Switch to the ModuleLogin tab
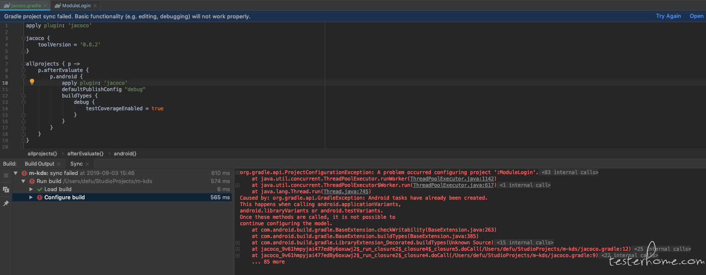 pos(76,6)
